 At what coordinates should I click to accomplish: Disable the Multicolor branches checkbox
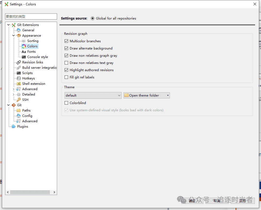[66, 41]
